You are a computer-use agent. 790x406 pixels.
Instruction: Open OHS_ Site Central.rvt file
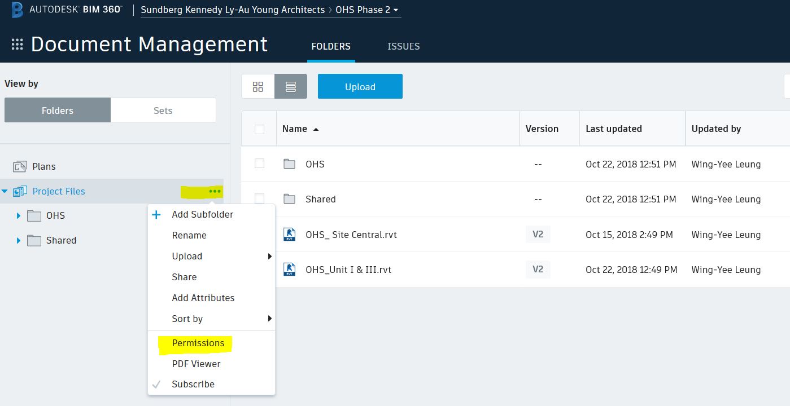tap(351, 235)
